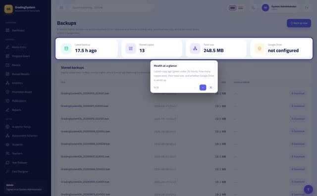Viewport: 317px width, 196px height.
Task: Click the Admin signed-in box in sidebar
Action: (25, 187)
